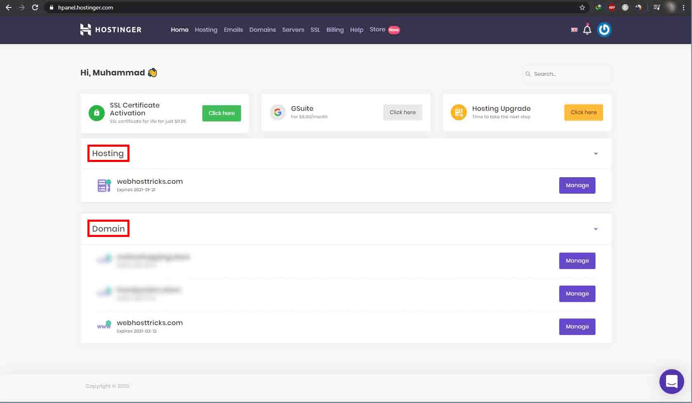Open the Hosting menu item
Screen dimensions: 692x403
pyautogui.click(x=206, y=30)
